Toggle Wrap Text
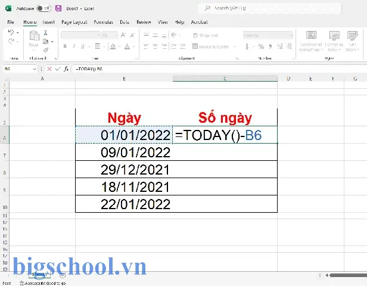This screenshot has height=286, width=367. pos(206,36)
